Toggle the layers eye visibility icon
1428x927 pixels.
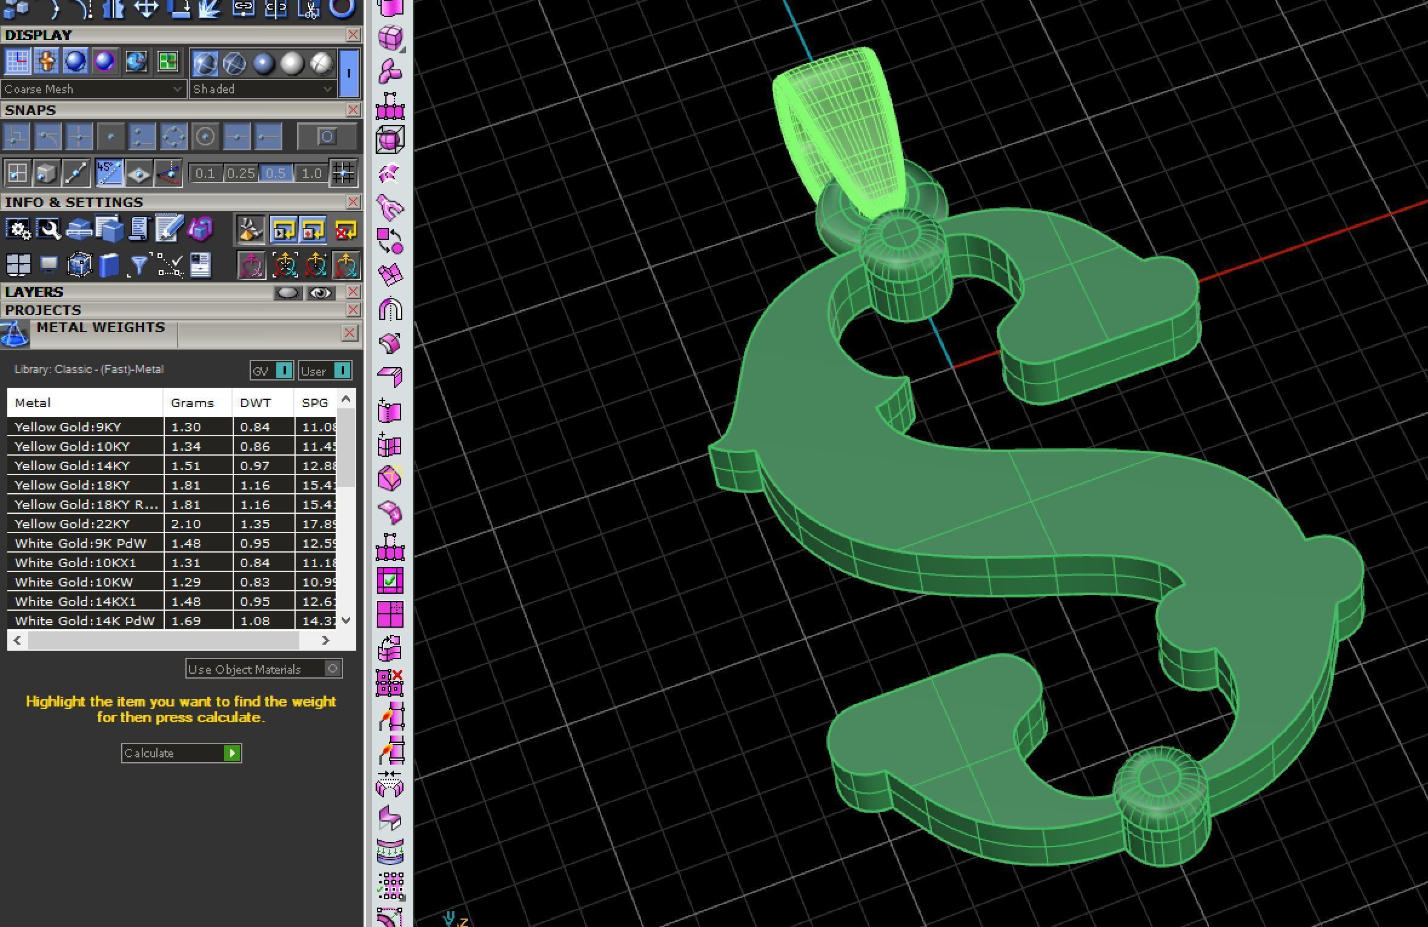pos(320,293)
